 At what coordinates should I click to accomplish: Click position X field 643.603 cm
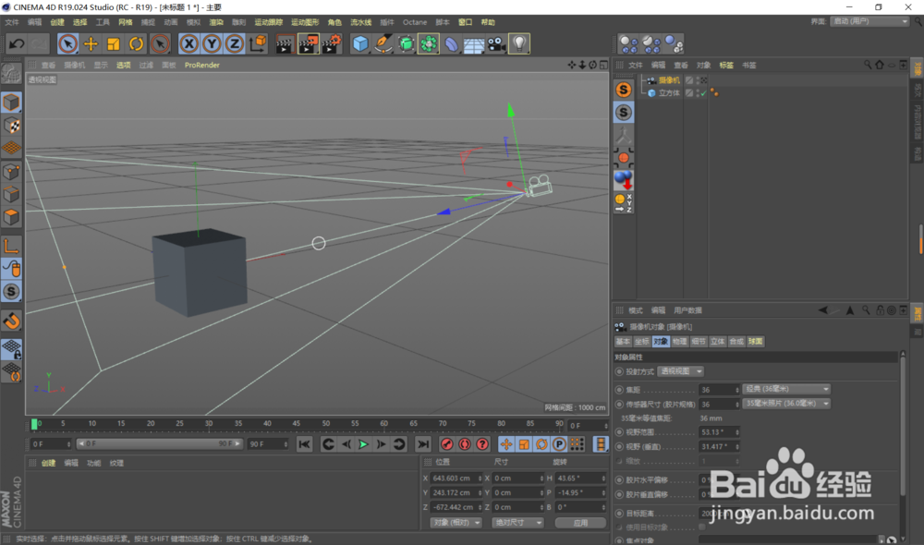pos(456,478)
